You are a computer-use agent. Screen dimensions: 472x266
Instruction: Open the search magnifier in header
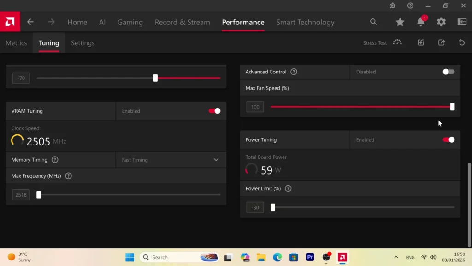click(373, 22)
